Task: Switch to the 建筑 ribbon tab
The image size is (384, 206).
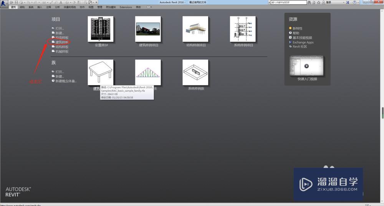Action: [x=13, y=7]
